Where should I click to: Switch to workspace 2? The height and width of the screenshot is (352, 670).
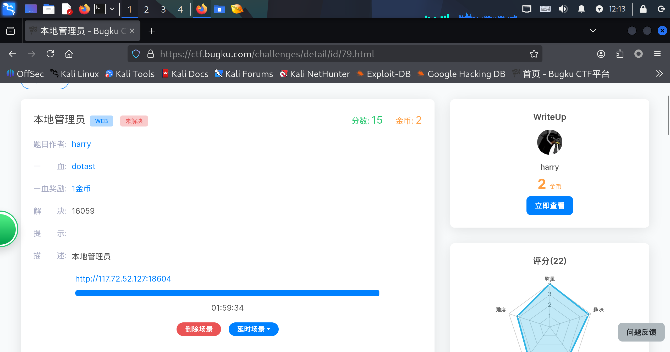click(x=146, y=9)
